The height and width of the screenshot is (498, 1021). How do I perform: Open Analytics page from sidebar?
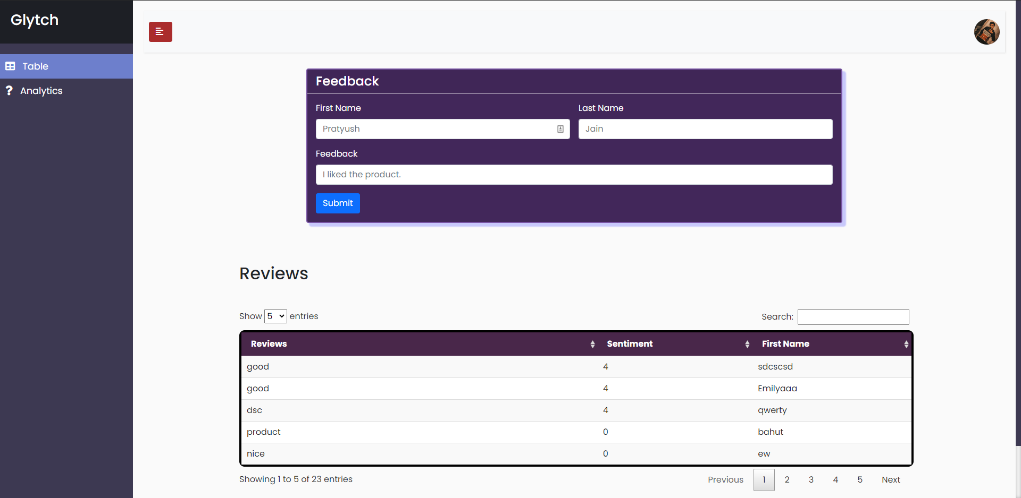pyautogui.click(x=41, y=91)
